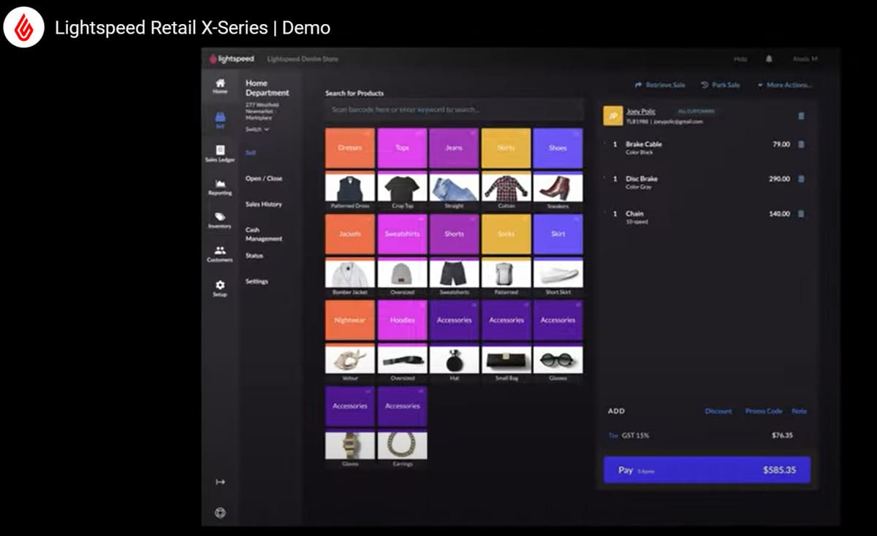Open Sales History from the Sell menu
Viewport: 877px width, 536px height.
[265, 204]
